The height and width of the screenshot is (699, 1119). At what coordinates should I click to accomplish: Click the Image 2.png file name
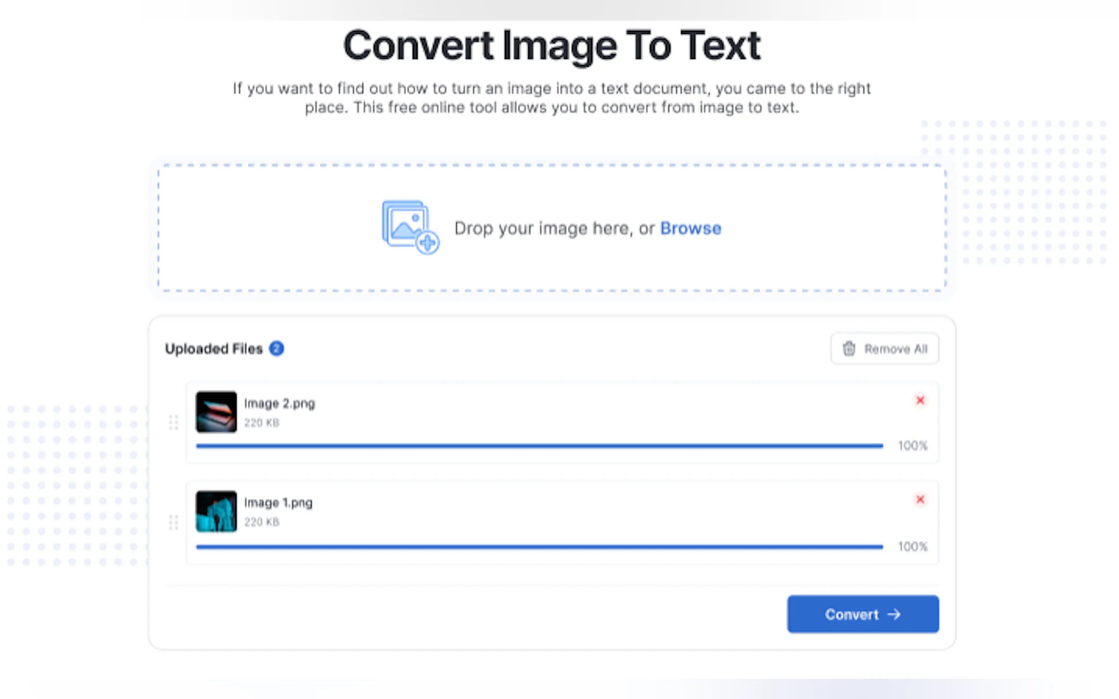[279, 404]
